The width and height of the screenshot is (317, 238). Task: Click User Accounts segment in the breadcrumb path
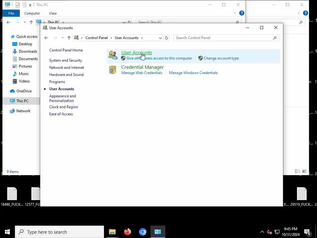(x=127, y=38)
